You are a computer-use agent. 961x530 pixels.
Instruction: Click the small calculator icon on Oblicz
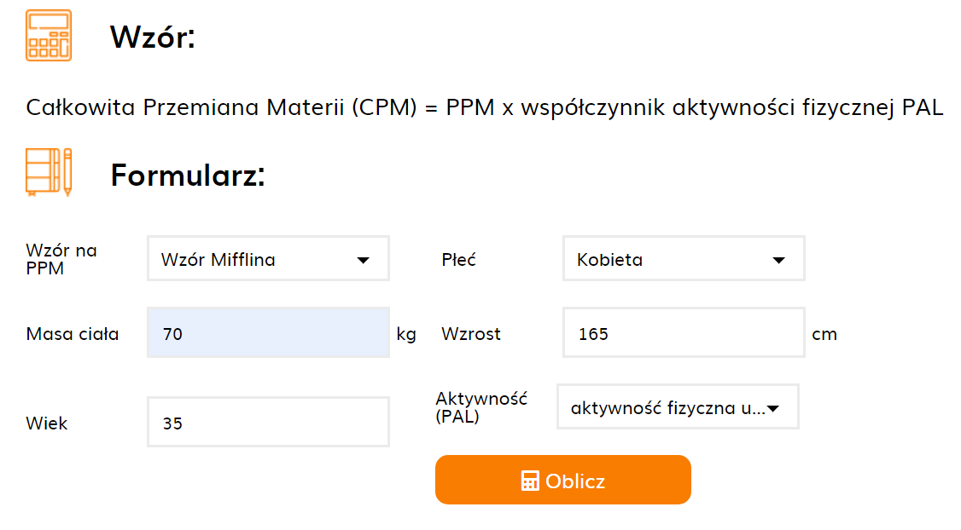click(x=529, y=481)
